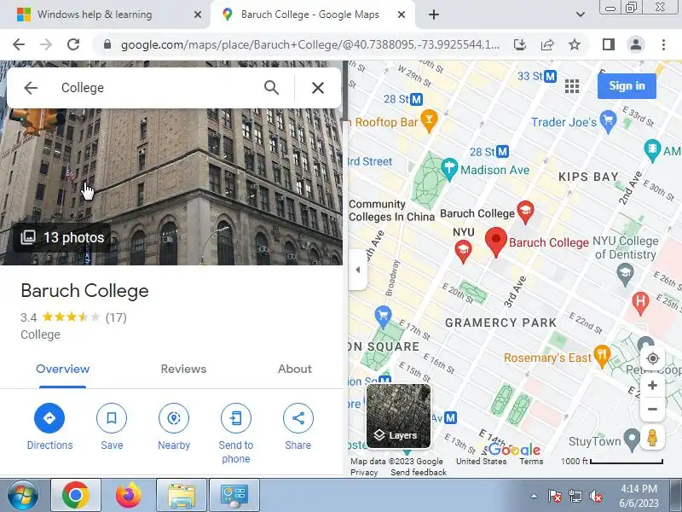Viewport: 682px width, 512px height.
Task: Click the browser Back arrow
Action: [19, 44]
